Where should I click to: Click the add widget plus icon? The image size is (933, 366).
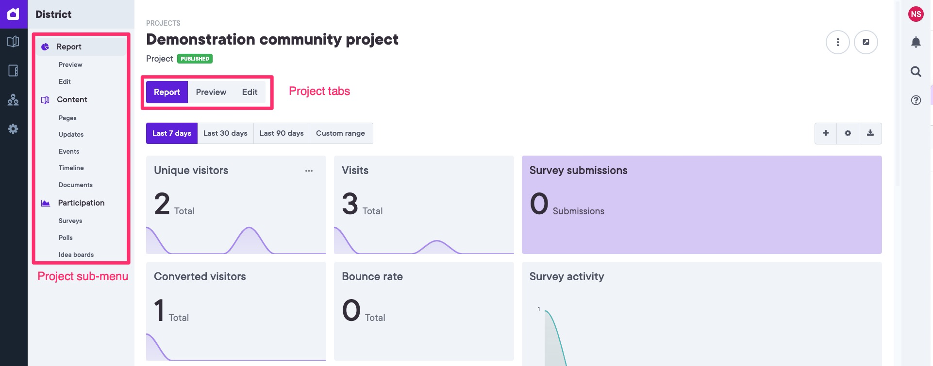coord(825,133)
